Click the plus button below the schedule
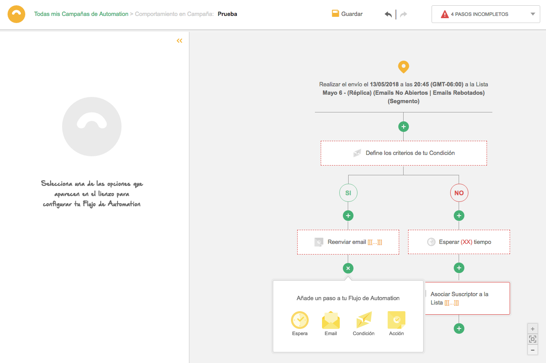546x363 pixels. (x=403, y=127)
